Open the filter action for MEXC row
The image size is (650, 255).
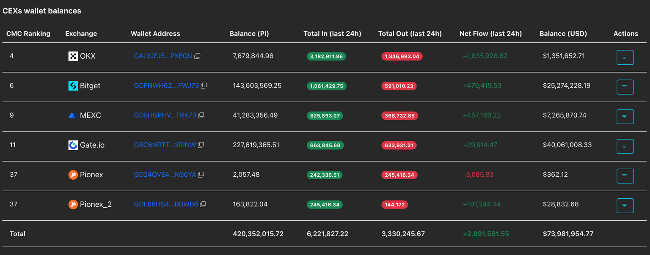click(x=625, y=117)
